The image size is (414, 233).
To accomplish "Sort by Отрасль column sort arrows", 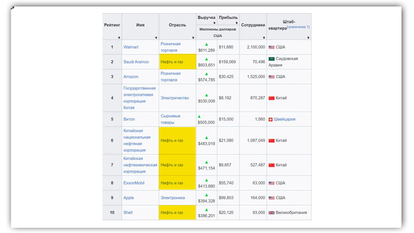I will pos(193,38).
